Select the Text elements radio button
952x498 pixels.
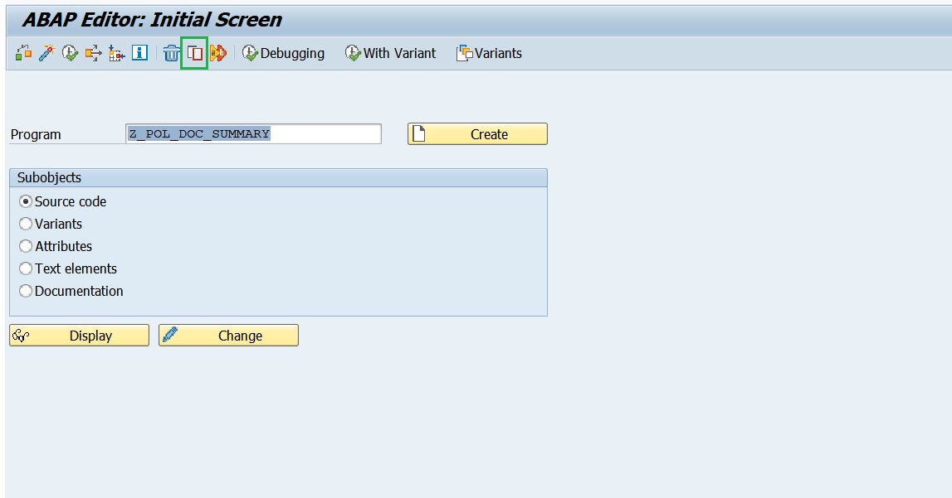tap(26, 268)
